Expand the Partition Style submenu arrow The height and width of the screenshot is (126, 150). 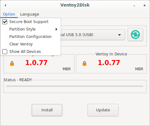tap(56, 29)
